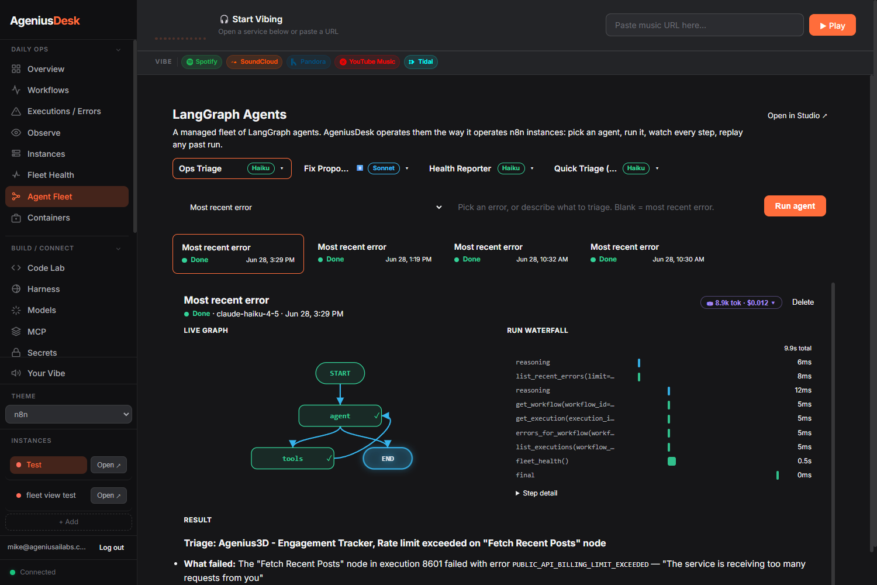Click the Executions / Errors warning triangle icon
This screenshot has height=585, width=877.
(x=16, y=111)
